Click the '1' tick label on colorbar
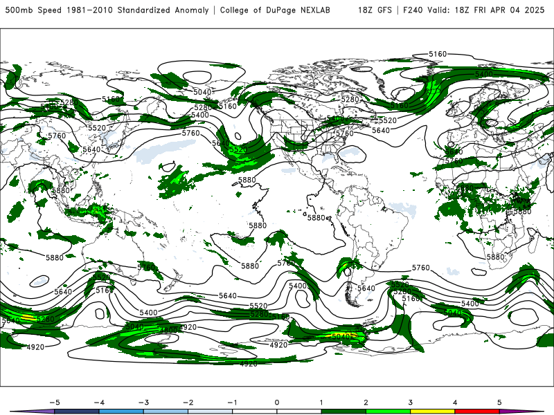The width and height of the screenshot is (554, 415). 321,403
